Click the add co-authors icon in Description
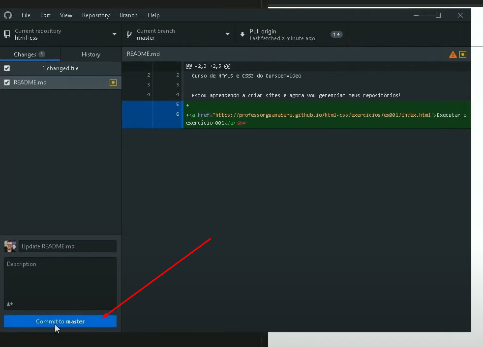 tap(10, 304)
